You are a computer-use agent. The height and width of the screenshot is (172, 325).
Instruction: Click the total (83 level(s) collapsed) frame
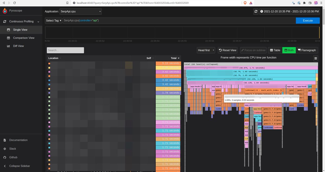pyautogui.click(x=251, y=64)
